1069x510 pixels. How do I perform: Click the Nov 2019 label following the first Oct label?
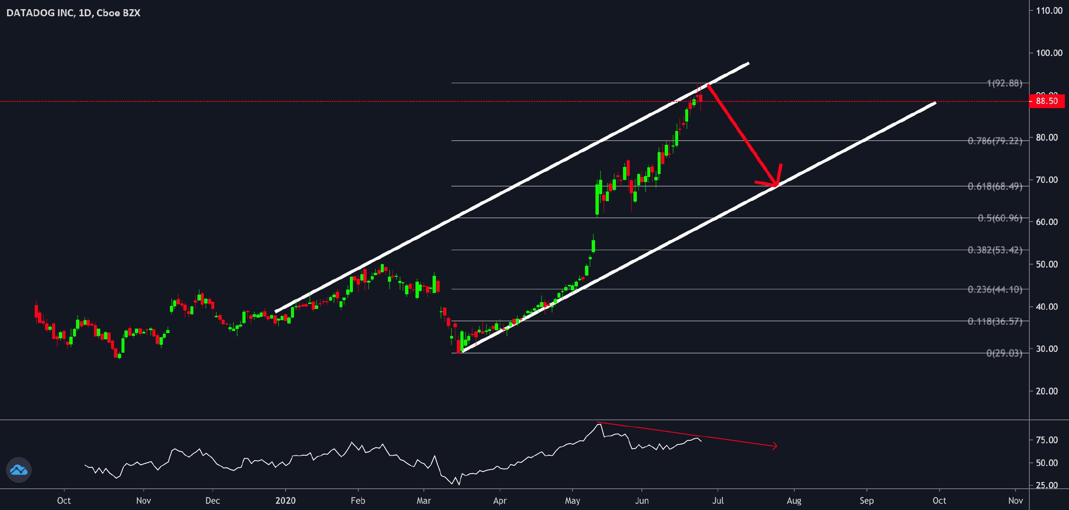[x=144, y=500]
